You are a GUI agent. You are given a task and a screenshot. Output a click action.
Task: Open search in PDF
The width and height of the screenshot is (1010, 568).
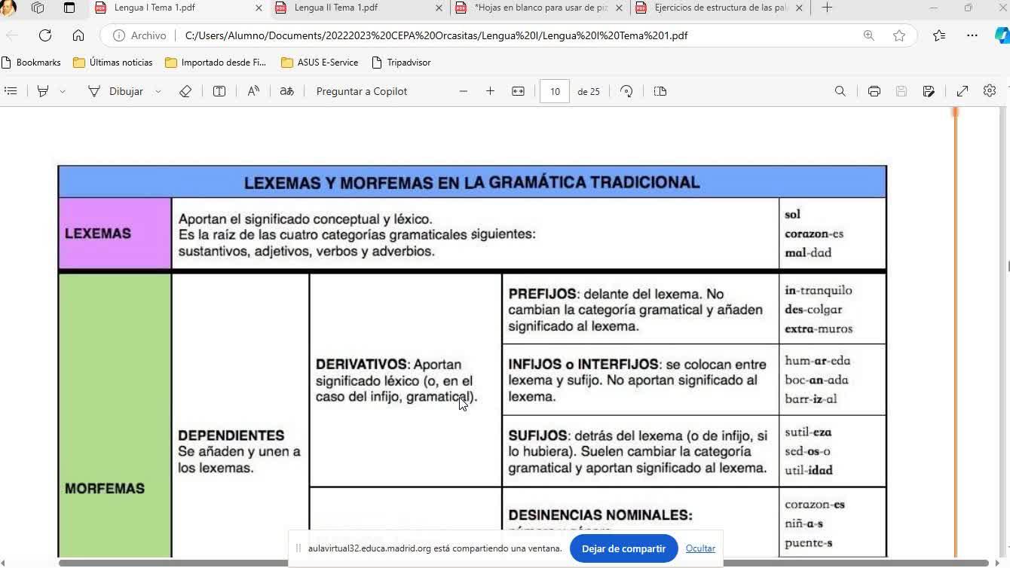pos(840,91)
